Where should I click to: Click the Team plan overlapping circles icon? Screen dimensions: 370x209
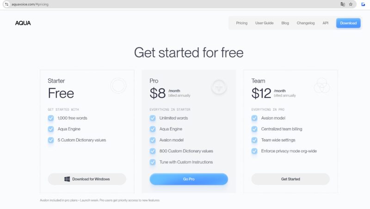click(x=322, y=86)
